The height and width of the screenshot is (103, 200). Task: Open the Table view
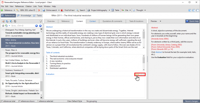point(115,10)
